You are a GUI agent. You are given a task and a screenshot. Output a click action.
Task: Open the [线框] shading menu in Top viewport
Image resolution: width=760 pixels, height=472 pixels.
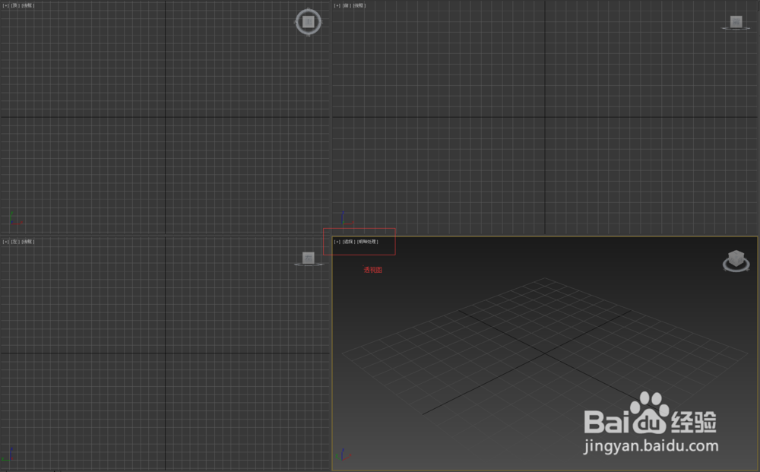pyautogui.click(x=27, y=5)
